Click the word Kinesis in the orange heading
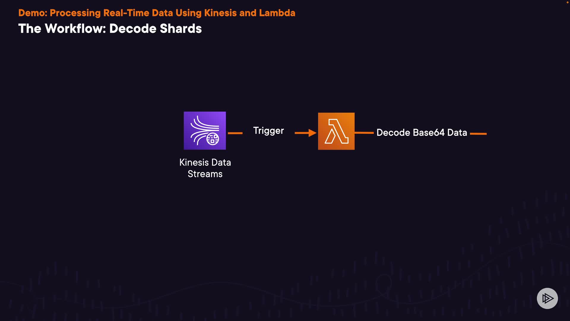Image resolution: width=570 pixels, height=321 pixels. pos(220,13)
